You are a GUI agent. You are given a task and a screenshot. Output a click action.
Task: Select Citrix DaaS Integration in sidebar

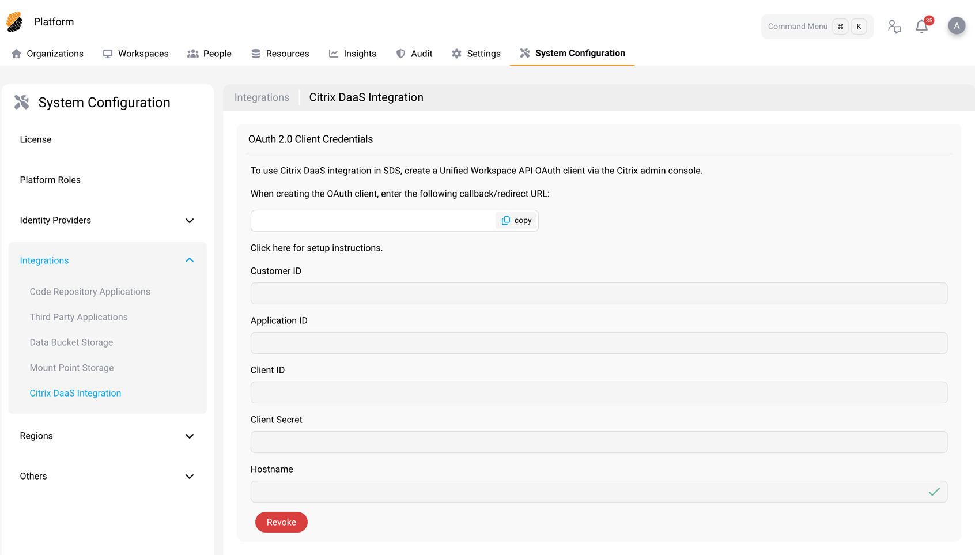(x=75, y=393)
